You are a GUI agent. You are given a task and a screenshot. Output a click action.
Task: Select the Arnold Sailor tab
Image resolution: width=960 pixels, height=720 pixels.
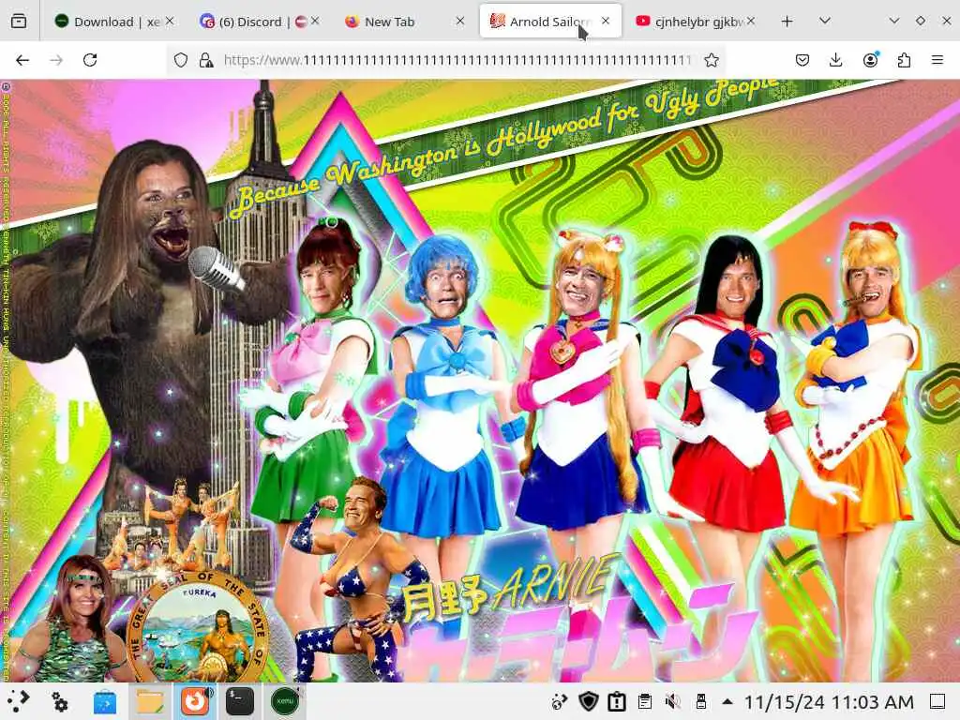[542, 22]
